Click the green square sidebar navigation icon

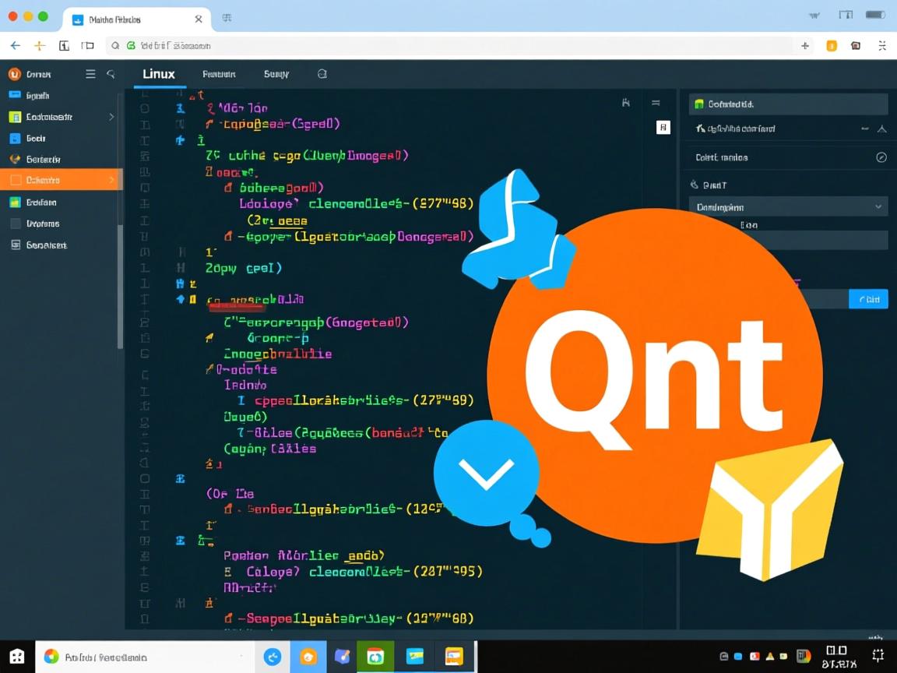tap(16, 203)
